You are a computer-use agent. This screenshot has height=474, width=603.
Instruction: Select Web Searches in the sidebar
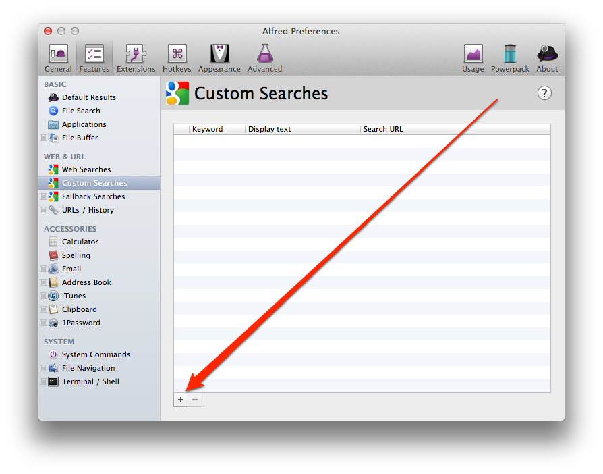99,169
